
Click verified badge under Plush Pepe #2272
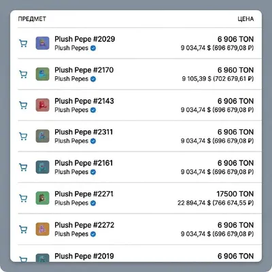click(93, 234)
